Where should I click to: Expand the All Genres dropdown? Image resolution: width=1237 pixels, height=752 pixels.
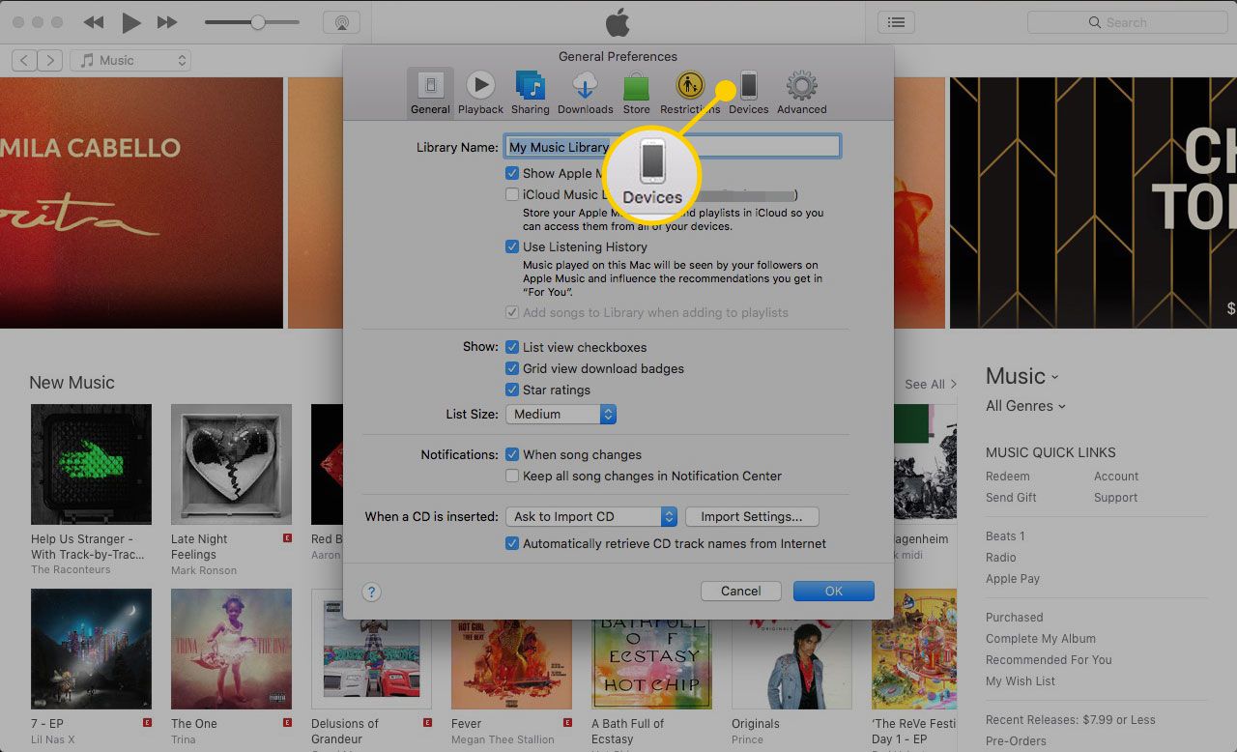click(1025, 406)
